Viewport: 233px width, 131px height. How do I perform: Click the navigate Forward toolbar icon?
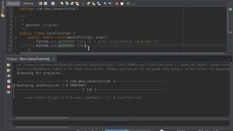pos(53,3)
